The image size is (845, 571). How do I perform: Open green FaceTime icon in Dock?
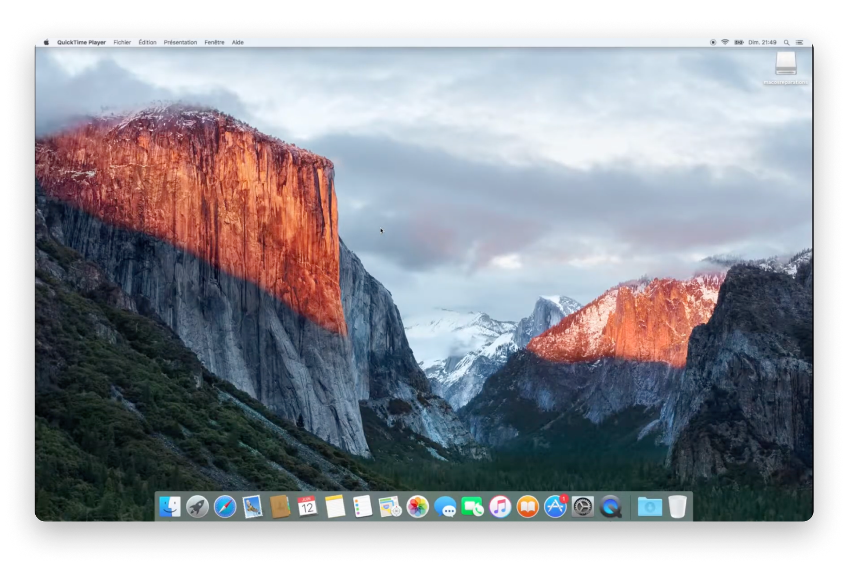[x=472, y=507]
